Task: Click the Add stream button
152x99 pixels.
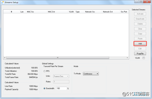Action: click(140, 44)
